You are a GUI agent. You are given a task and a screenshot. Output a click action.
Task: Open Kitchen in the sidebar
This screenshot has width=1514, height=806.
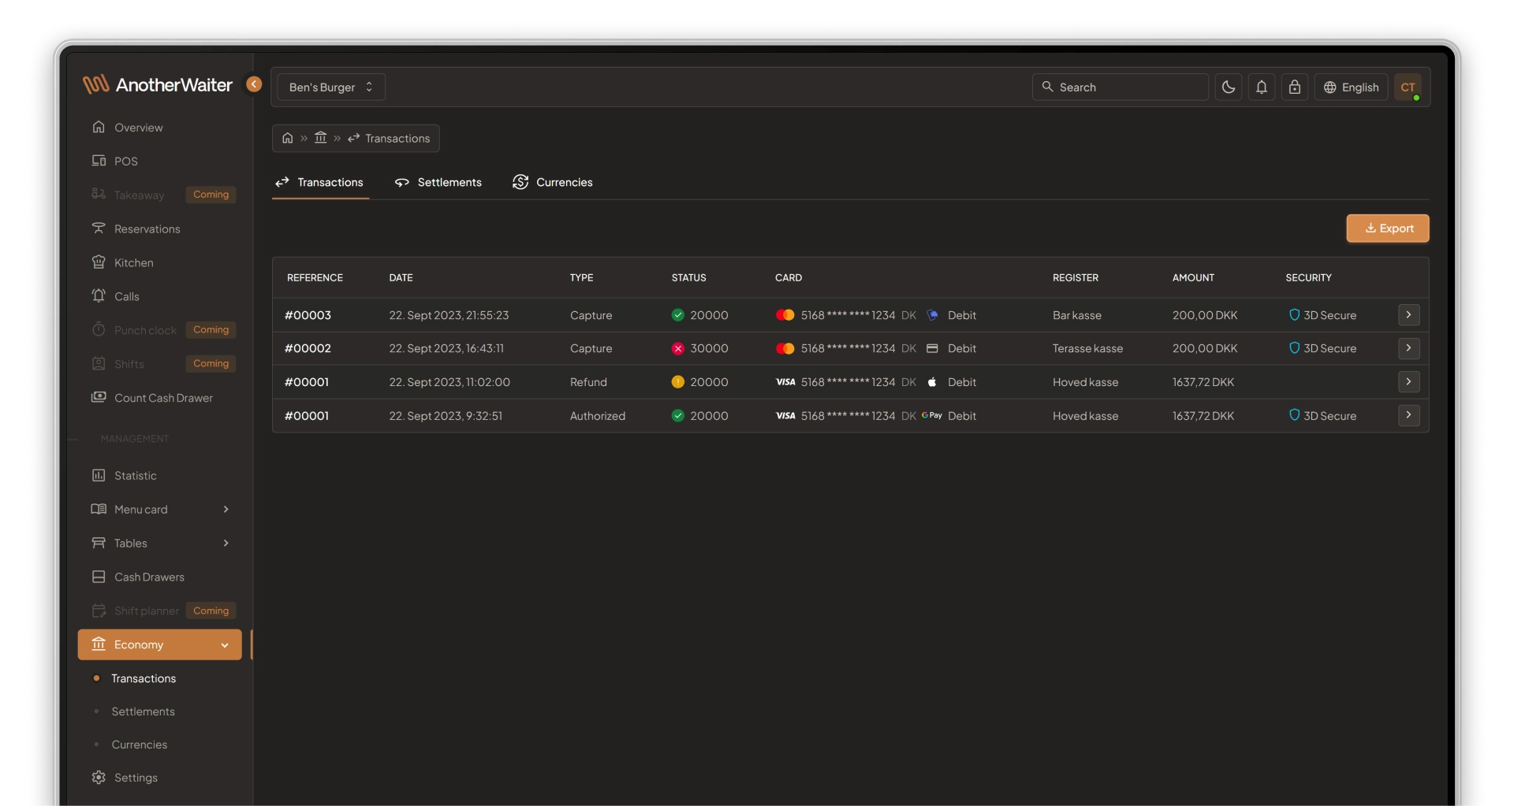click(160, 263)
